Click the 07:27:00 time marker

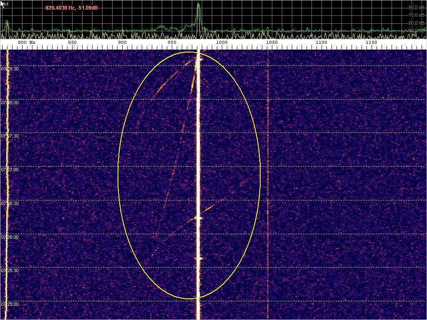[10, 170]
